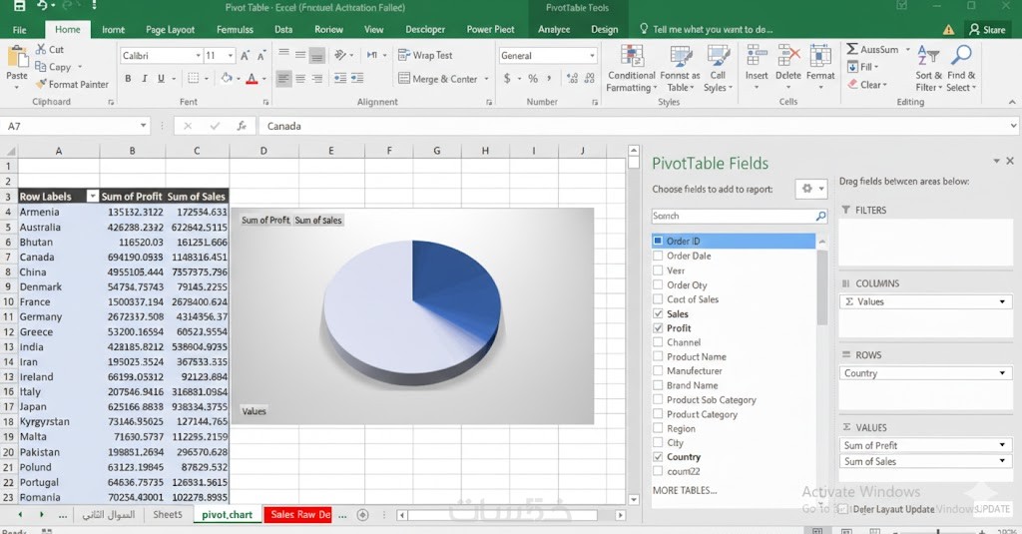Open Find & Select magnifier icon
The image size is (1022, 534).
point(961,56)
